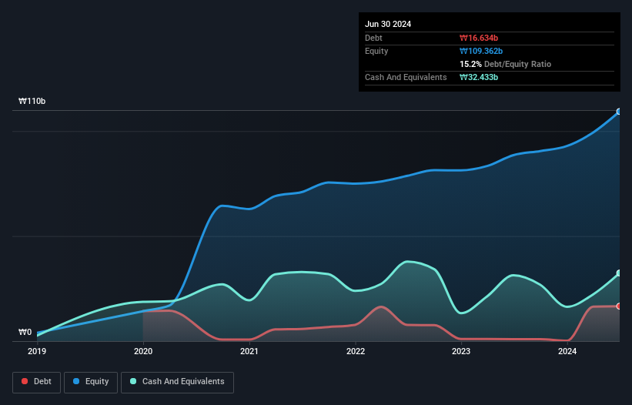Click the Cash And Equivalents tooltip label

(x=406, y=77)
